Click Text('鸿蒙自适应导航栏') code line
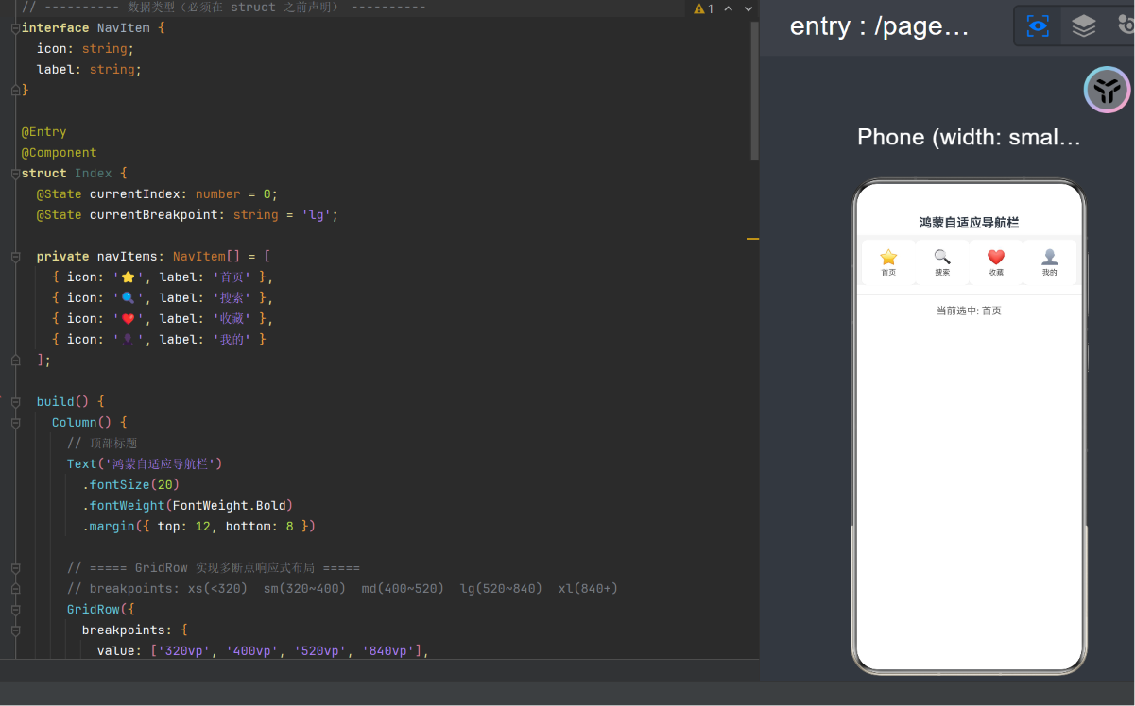This screenshot has width=1135, height=706. (x=145, y=464)
